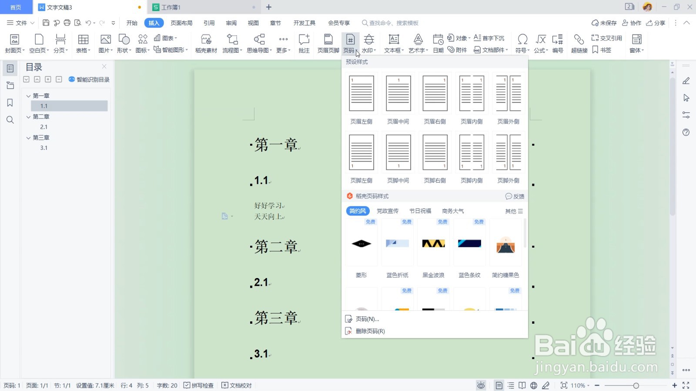Click the 水印 watermark icon

click(x=369, y=40)
